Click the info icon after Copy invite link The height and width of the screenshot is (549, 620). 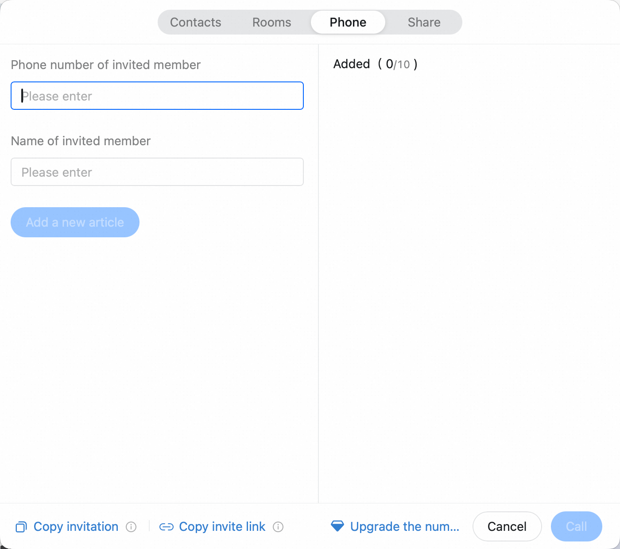(278, 527)
